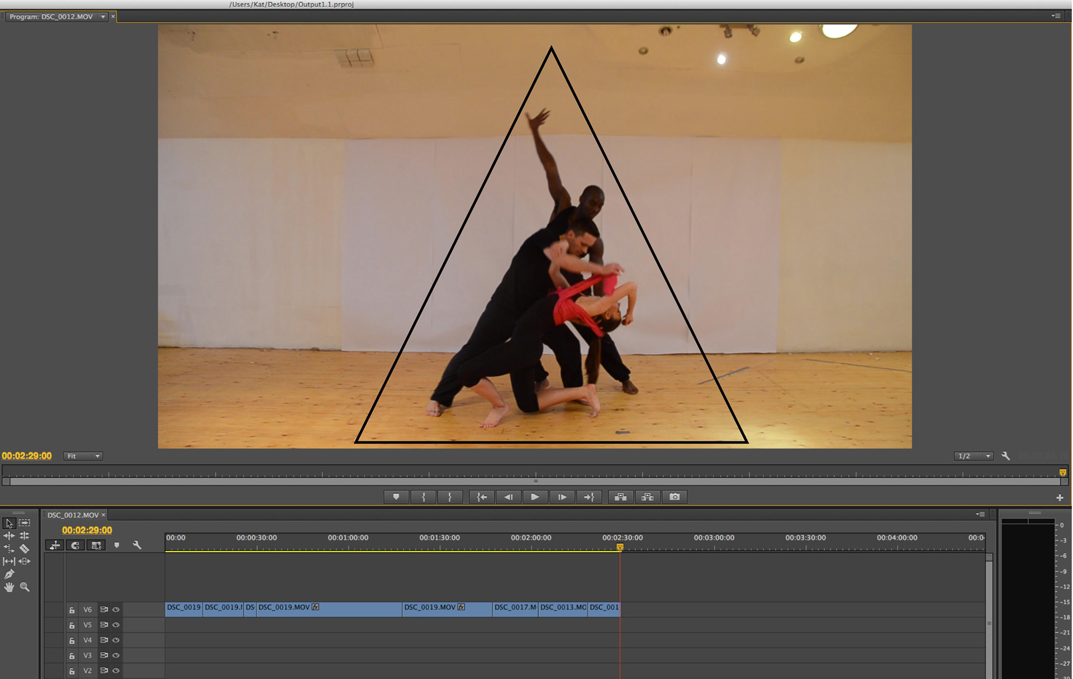Click the Go to In button

pos(481,497)
